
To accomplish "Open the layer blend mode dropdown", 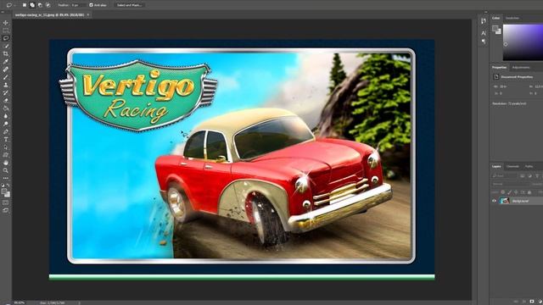I will 511,184.
